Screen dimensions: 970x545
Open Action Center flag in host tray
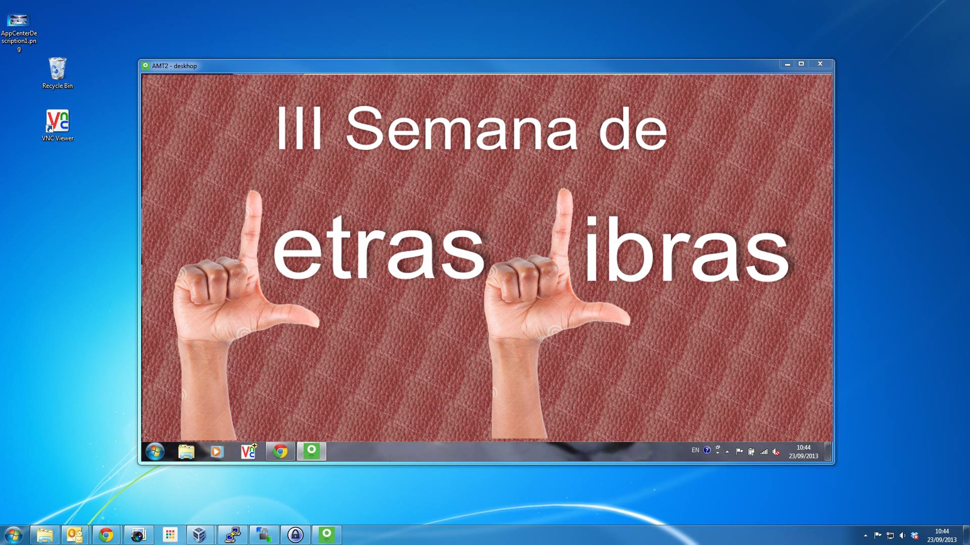pos(878,535)
